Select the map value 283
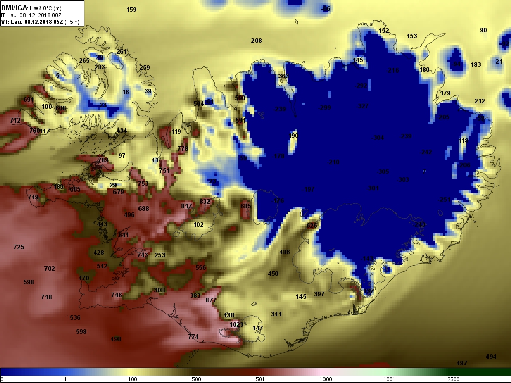Screen dimensions: 511x383 (100, 67)
